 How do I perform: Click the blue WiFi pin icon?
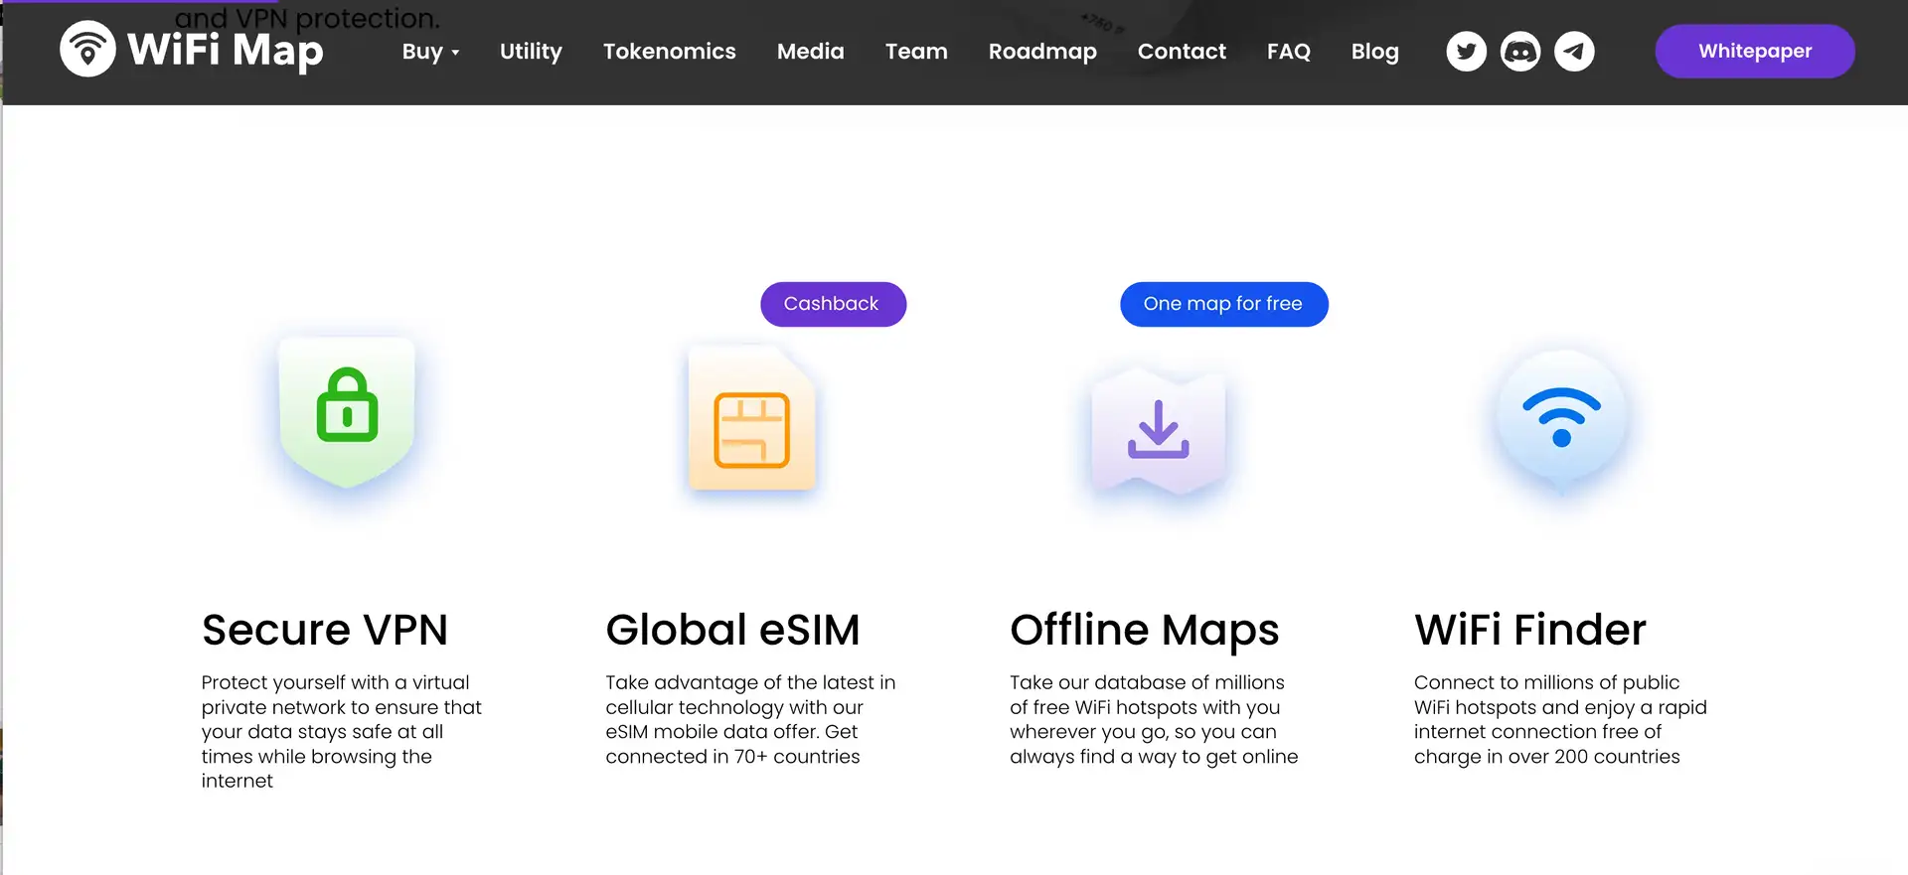(1561, 419)
